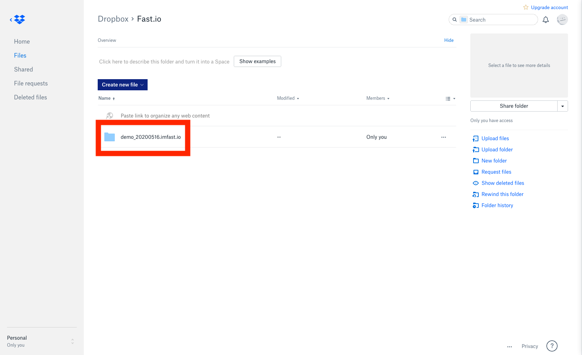Click the Dropbox logo icon
The image size is (582, 355).
click(x=20, y=20)
